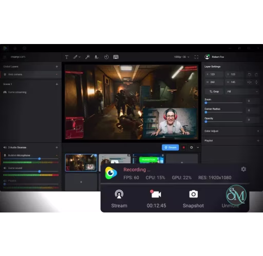Screen dimensions: 263x256
Task: Mute the Build-in Microphone via its mic icon
Action: 5,155
